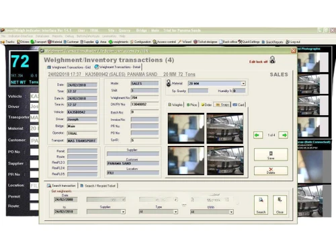Toggle the Edit lock off padlock

tap(272, 60)
